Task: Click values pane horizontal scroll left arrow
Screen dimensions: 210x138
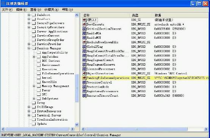Action: [83, 129]
